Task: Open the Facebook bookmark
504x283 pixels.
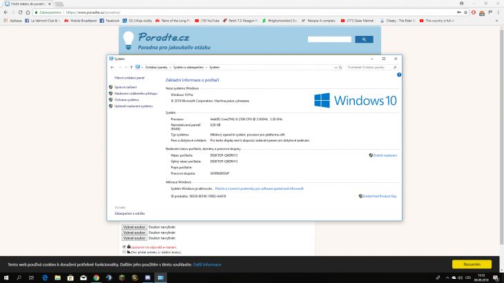Action: 109,21
